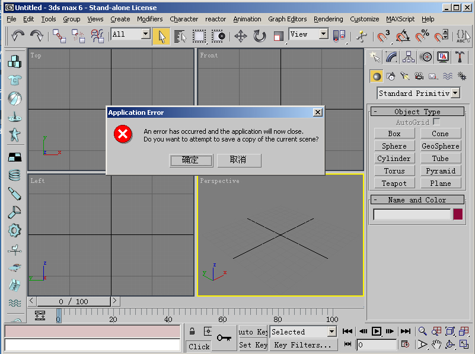Collapse the Name and Color rollout
The image size is (475, 354).
[417, 200]
